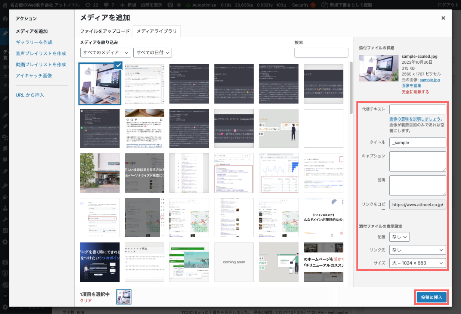The width and height of the screenshot is (461, 314).
Task: Focus the 検索 search field
Action: click(x=321, y=53)
